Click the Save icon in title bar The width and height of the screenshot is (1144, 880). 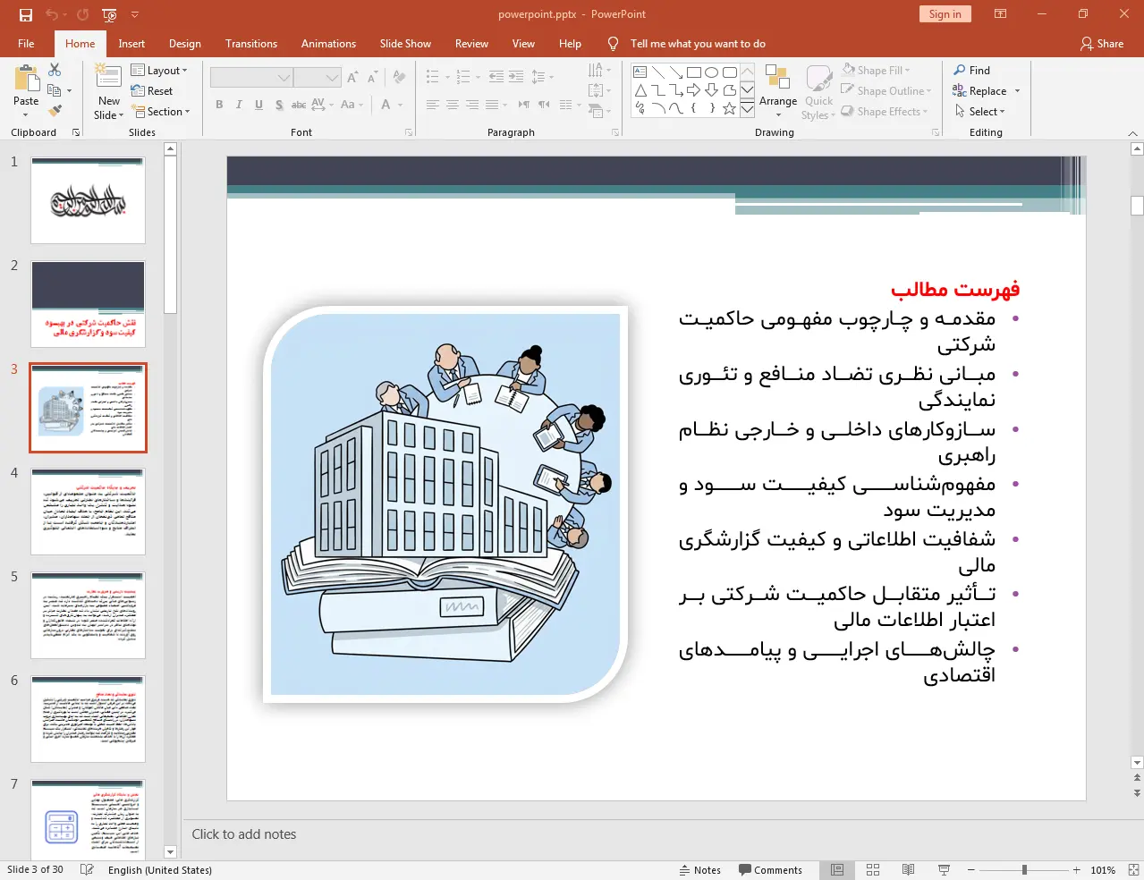(x=25, y=14)
